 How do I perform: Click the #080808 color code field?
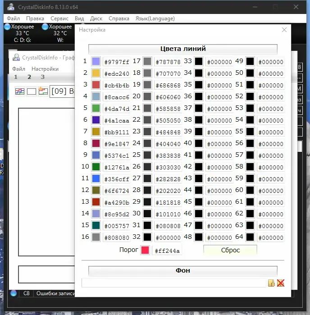168,226
